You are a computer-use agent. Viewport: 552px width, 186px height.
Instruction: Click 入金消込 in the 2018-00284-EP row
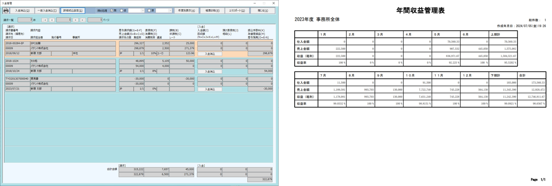coord(210,54)
